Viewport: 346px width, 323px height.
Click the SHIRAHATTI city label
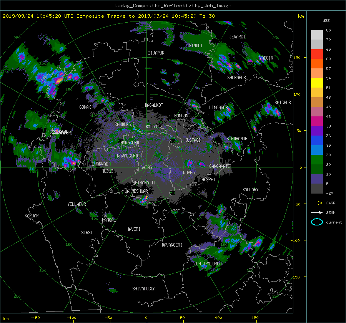click(x=144, y=183)
